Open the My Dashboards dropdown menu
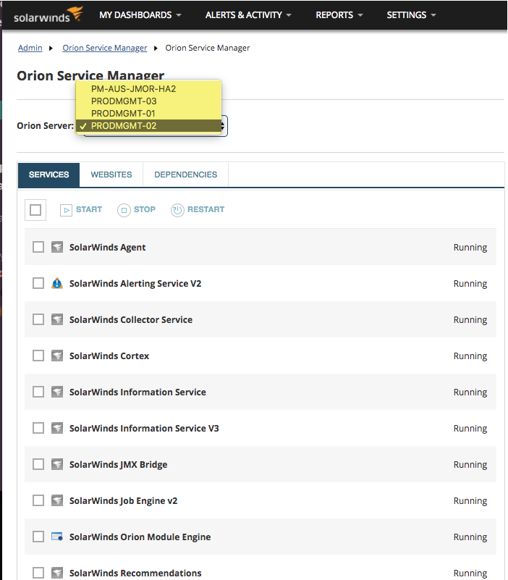The height and width of the screenshot is (580, 508). [x=140, y=15]
